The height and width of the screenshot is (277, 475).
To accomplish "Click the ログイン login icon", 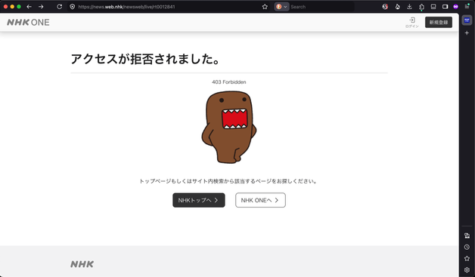I will [412, 23].
